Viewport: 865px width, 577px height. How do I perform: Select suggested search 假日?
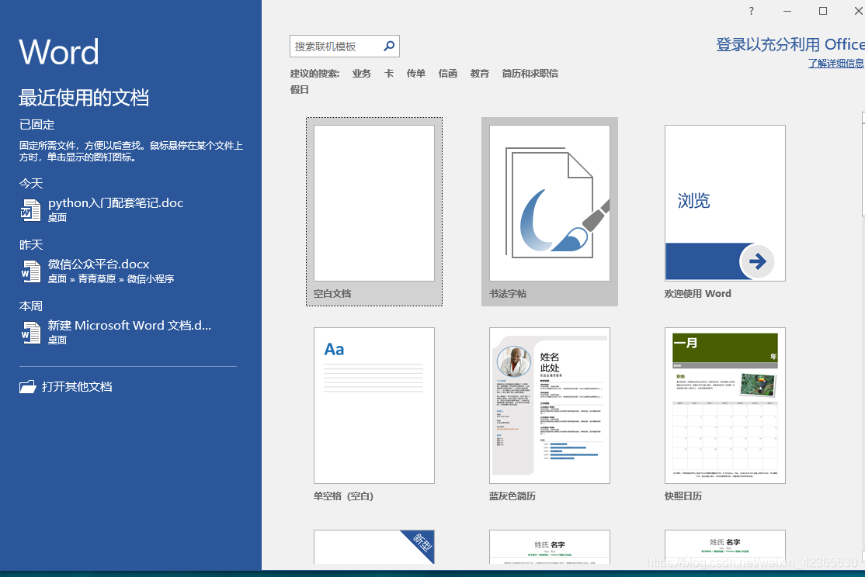click(x=300, y=89)
